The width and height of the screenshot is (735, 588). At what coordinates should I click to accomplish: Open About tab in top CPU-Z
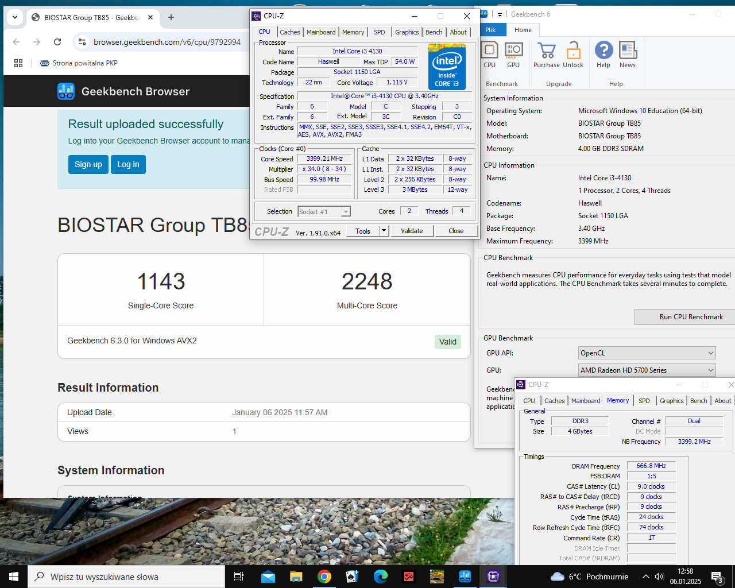458,32
